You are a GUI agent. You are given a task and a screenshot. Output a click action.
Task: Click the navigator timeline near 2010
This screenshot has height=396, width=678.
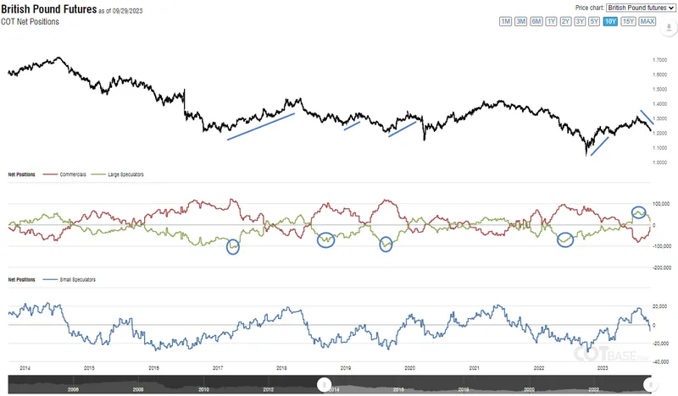click(203, 389)
